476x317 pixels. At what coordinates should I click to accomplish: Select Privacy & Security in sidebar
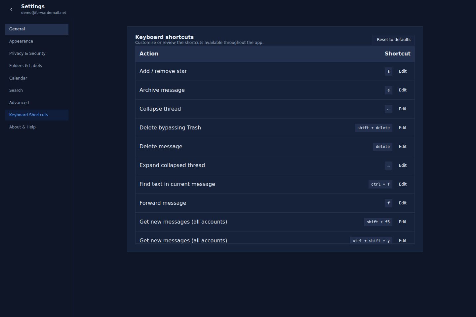pyautogui.click(x=37, y=53)
